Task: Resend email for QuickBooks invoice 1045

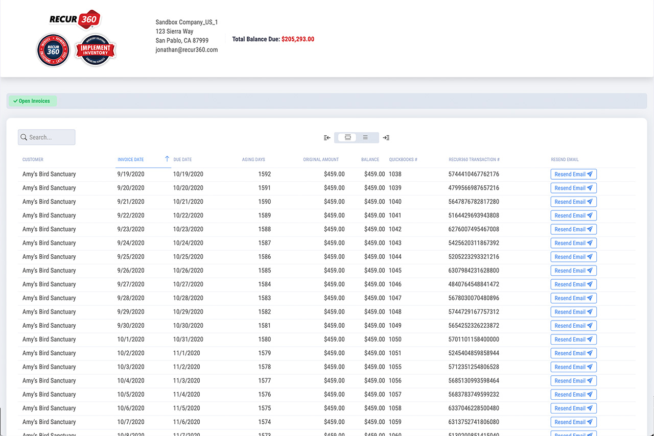Action: pyautogui.click(x=573, y=271)
